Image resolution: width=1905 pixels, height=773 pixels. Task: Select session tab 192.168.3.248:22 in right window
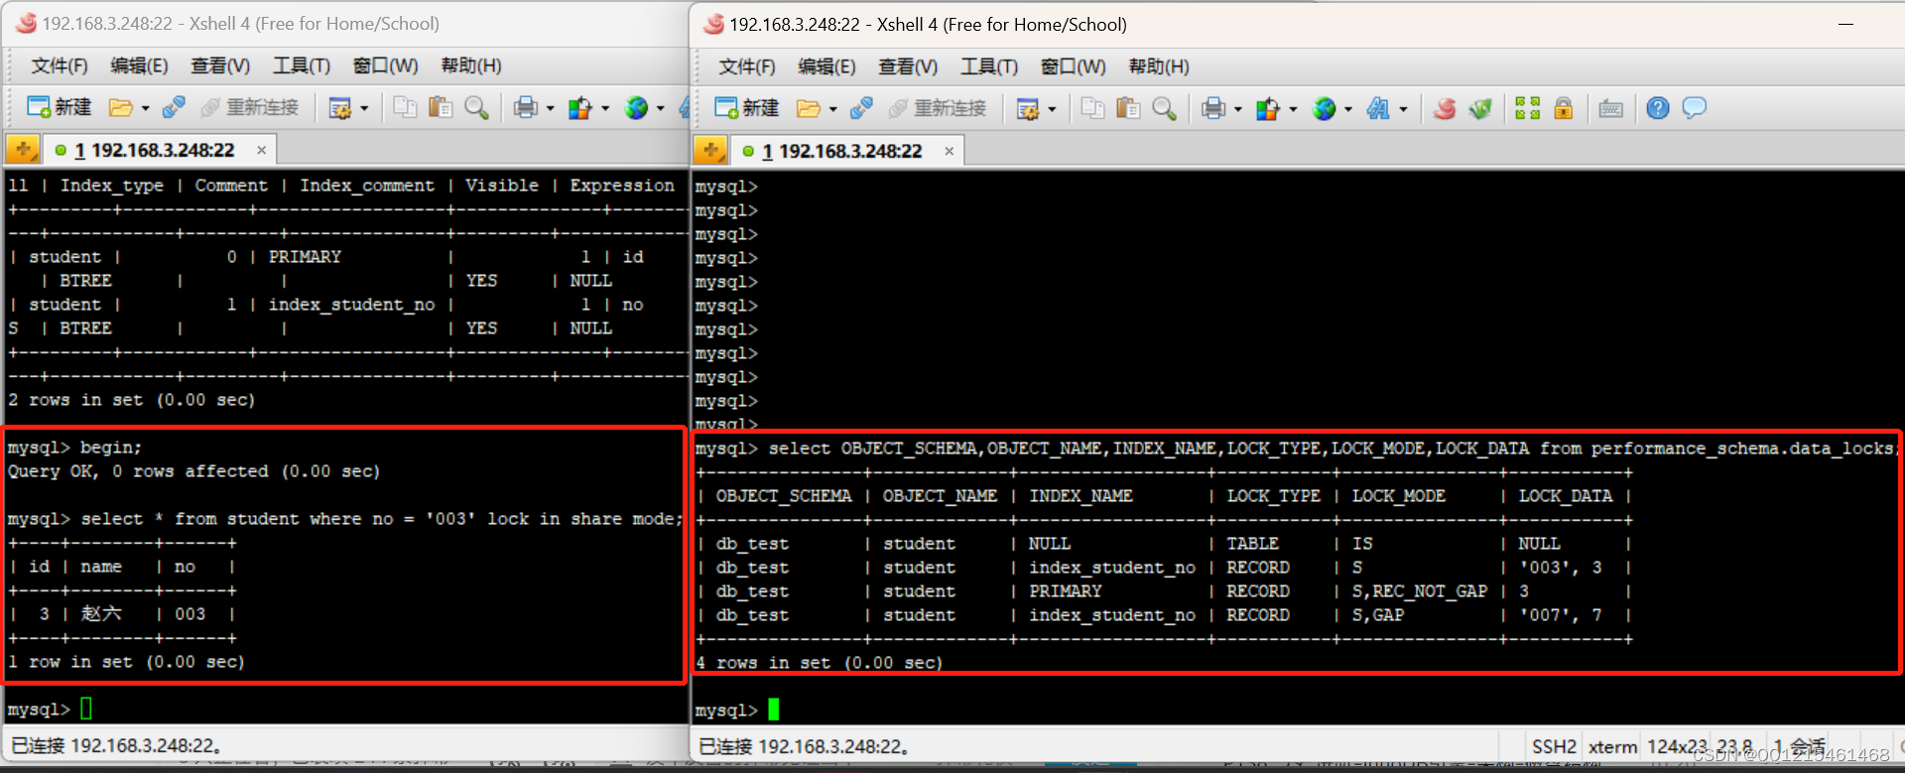(842, 151)
